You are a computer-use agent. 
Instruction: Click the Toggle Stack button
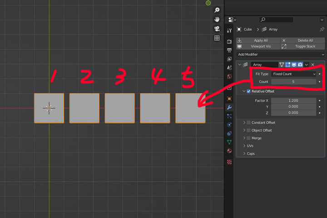[303, 46]
